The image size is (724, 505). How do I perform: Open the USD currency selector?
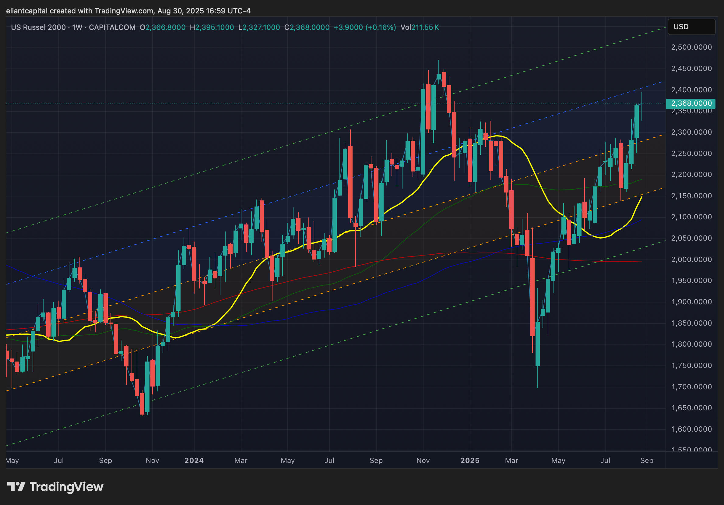[691, 27]
